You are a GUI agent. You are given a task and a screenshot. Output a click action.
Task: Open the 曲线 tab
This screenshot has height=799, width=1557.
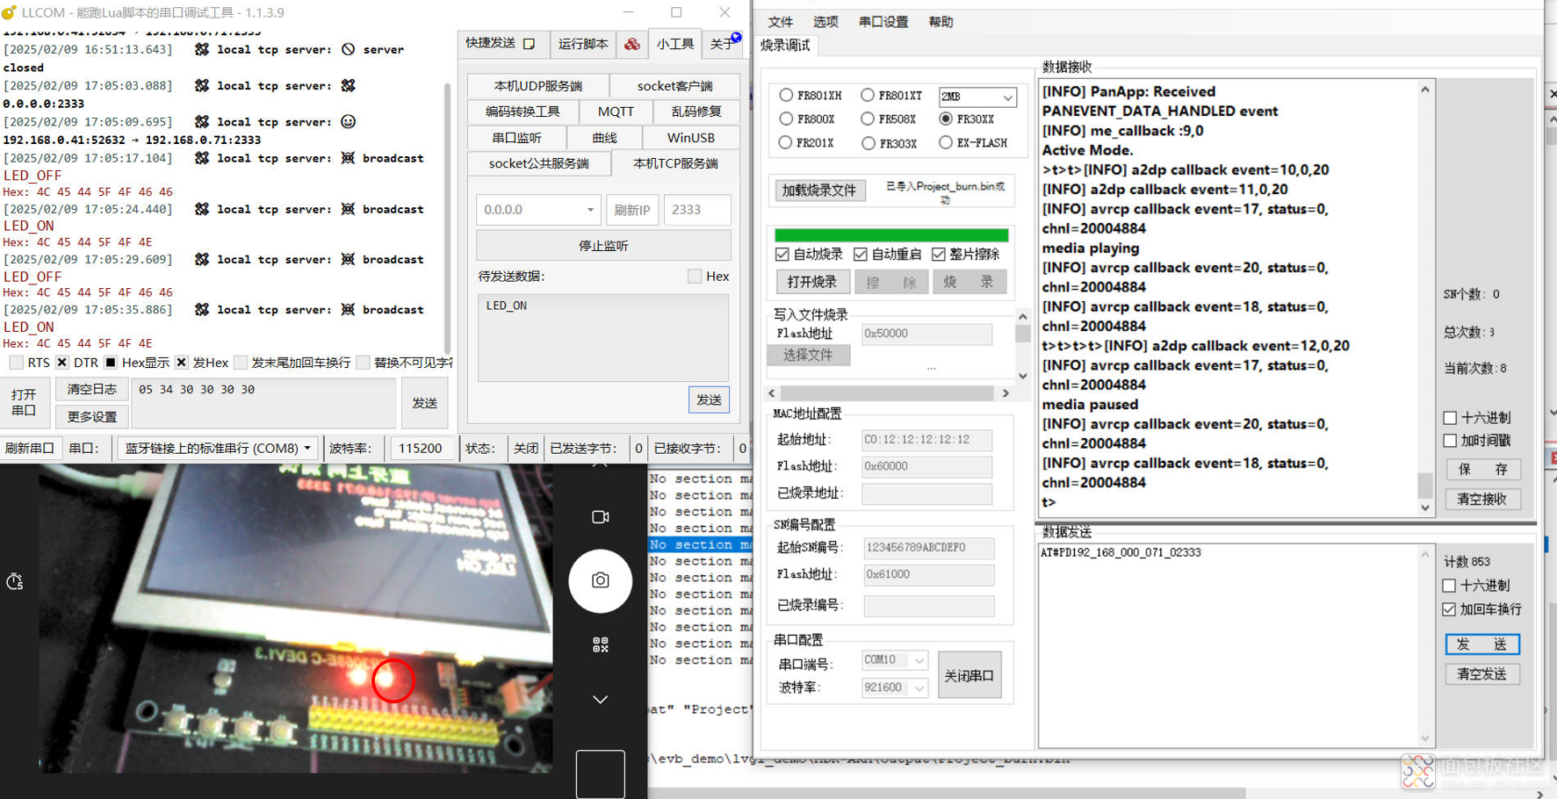604,138
